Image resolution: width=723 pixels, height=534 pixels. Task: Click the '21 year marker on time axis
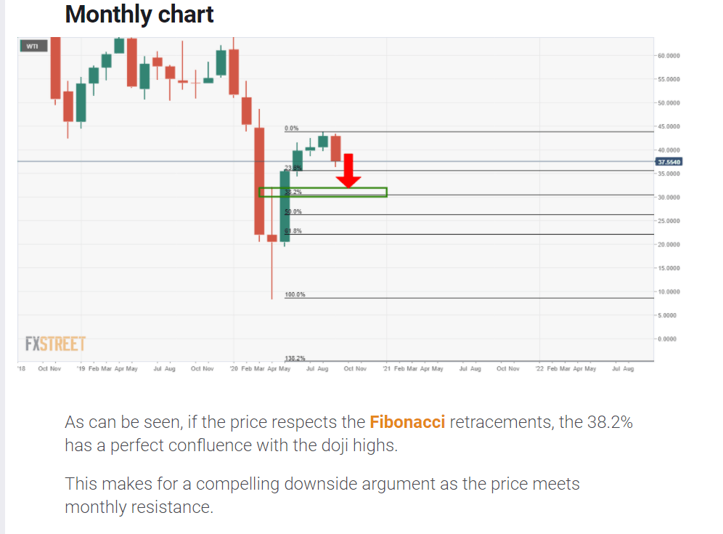[x=386, y=369]
